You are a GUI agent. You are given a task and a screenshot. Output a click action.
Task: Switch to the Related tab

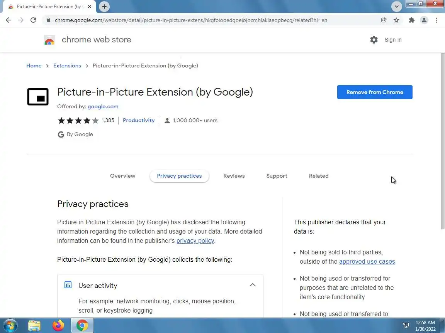318,176
